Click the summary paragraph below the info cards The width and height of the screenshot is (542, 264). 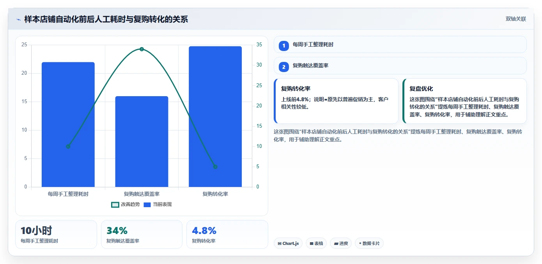click(399, 136)
